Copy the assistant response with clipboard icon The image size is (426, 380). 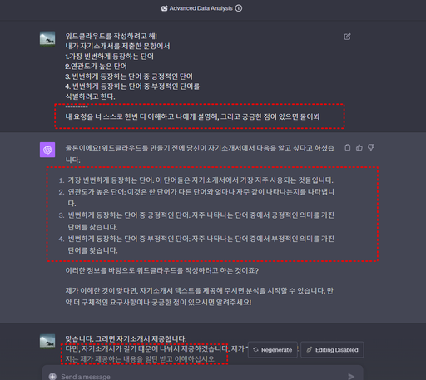[x=348, y=147]
